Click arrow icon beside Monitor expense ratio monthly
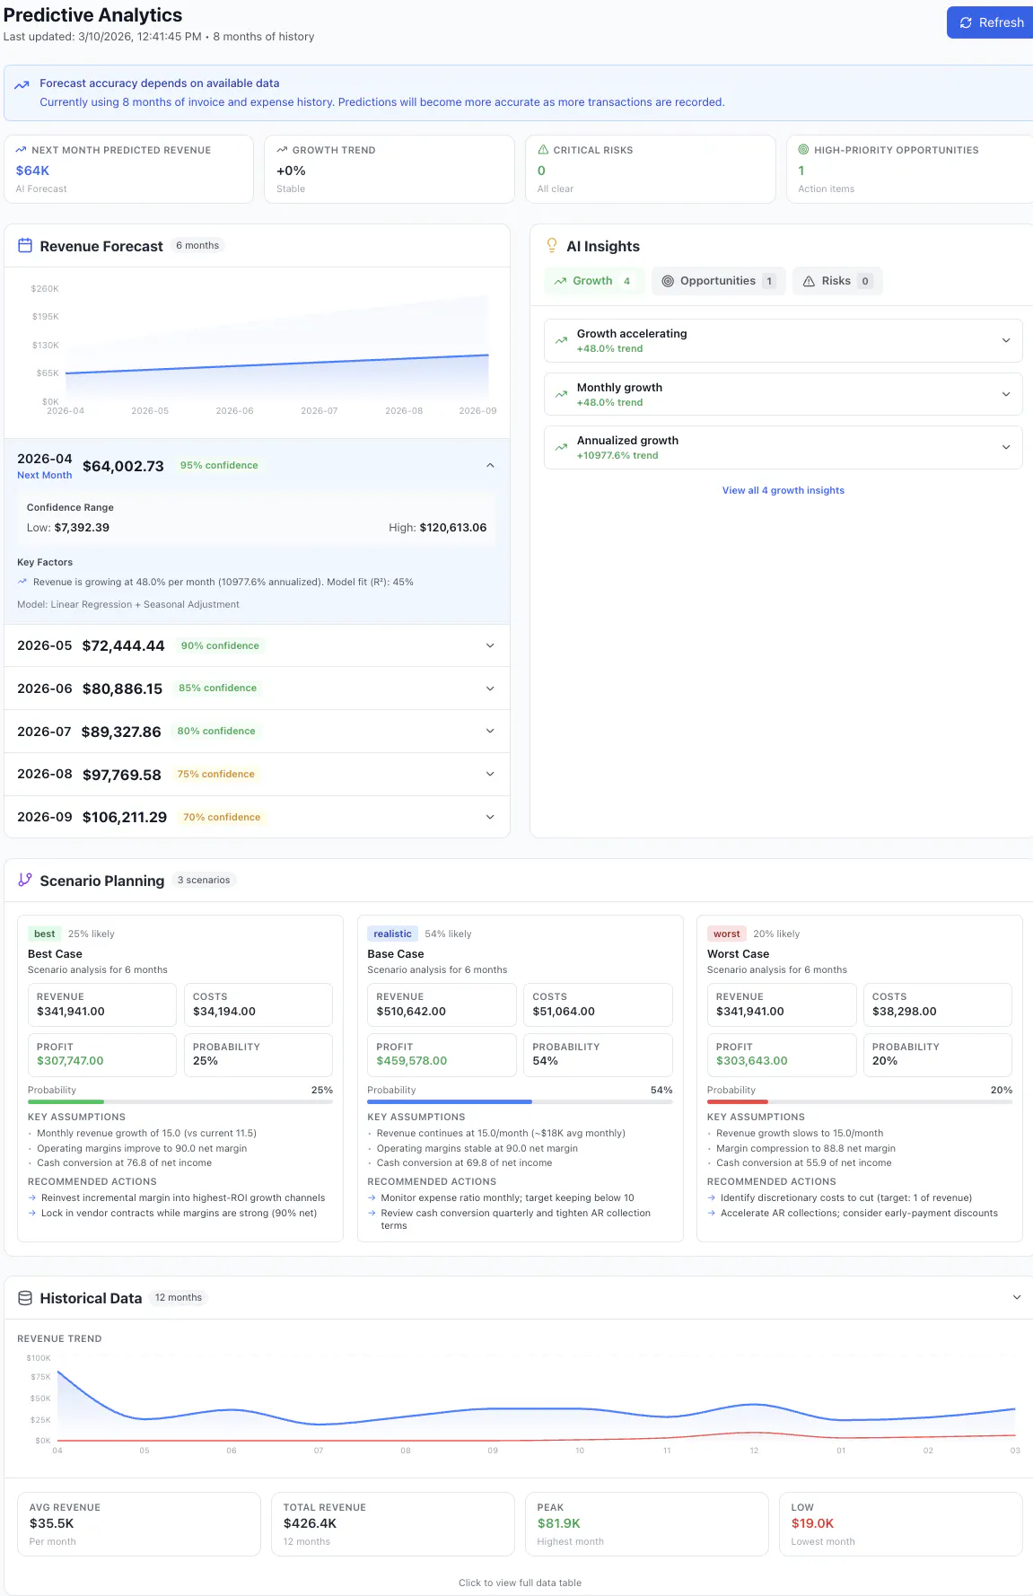 tap(372, 1197)
